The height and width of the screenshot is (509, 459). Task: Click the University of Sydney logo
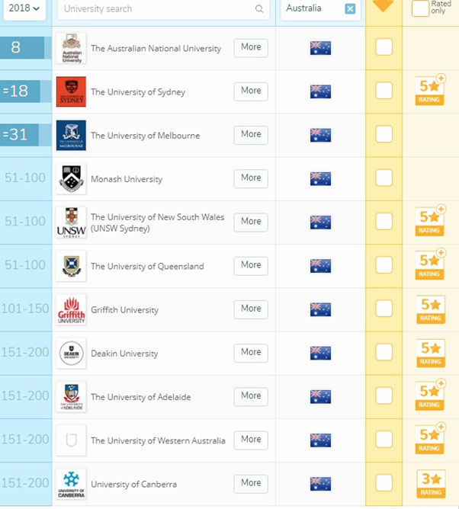71,91
